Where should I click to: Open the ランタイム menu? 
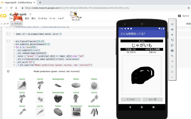[x=42, y=18]
